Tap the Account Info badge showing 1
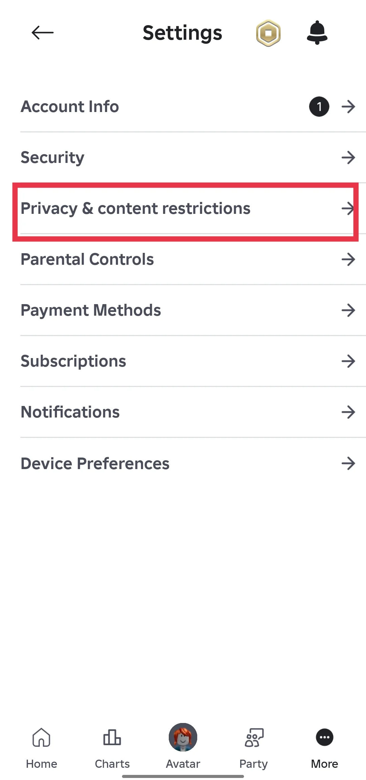The width and height of the screenshot is (366, 780). (319, 107)
